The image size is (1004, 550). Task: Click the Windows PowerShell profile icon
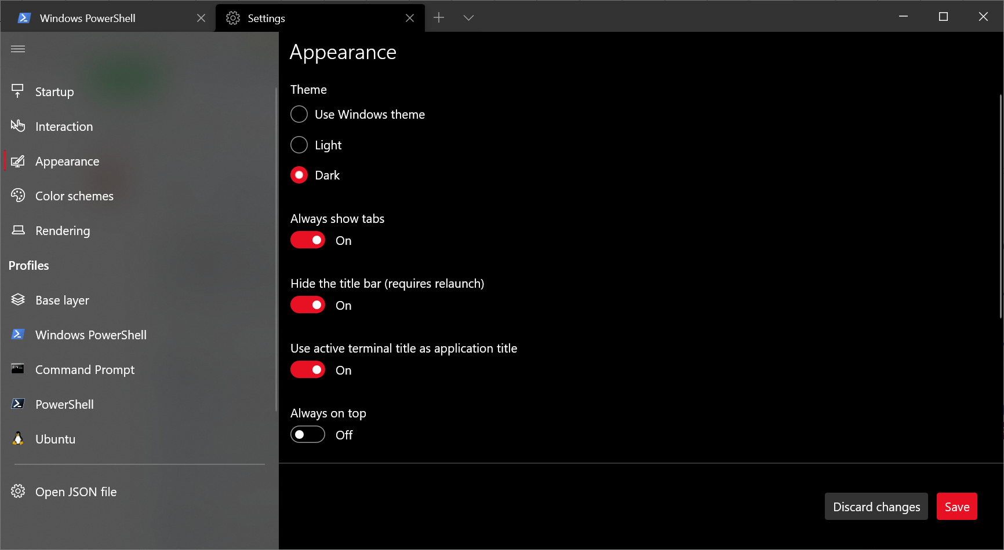[x=18, y=334]
